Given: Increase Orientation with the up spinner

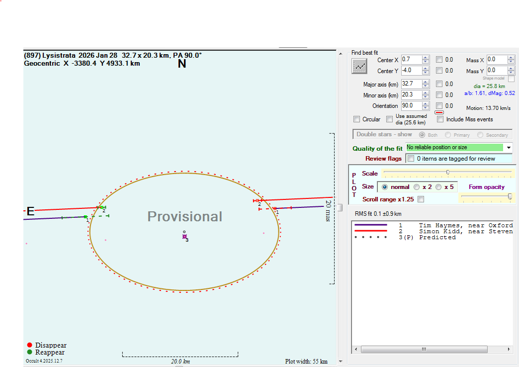Looking at the screenshot, I should coord(425,104).
